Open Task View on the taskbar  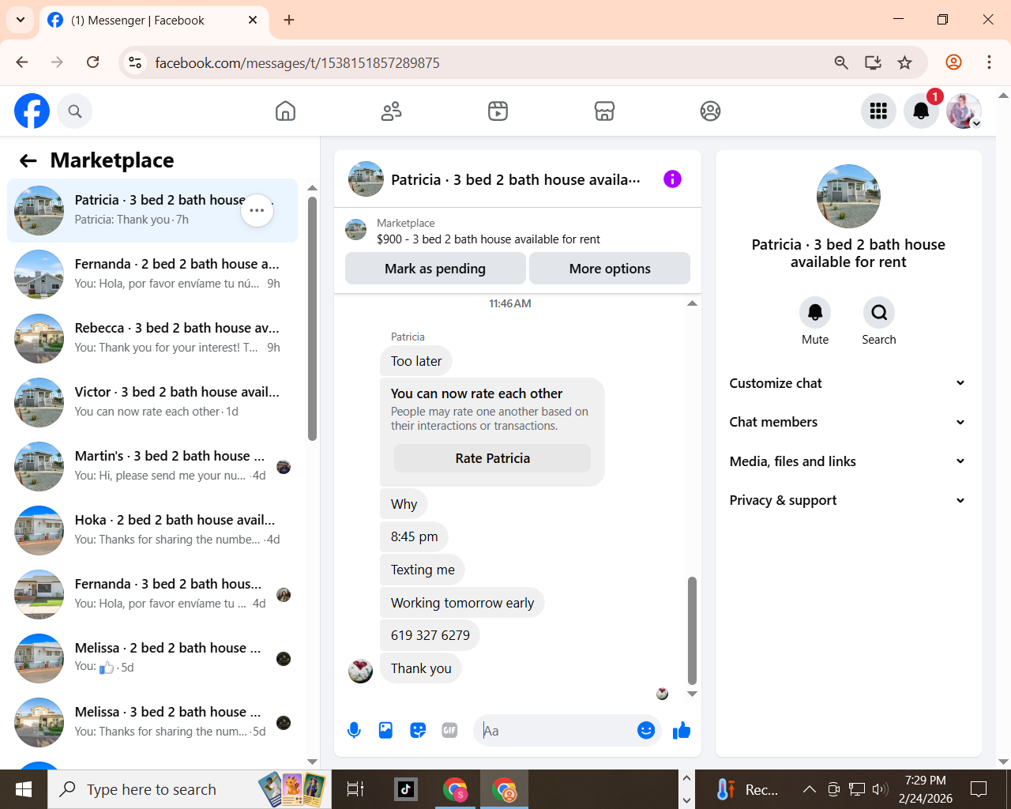[x=355, y=789]
